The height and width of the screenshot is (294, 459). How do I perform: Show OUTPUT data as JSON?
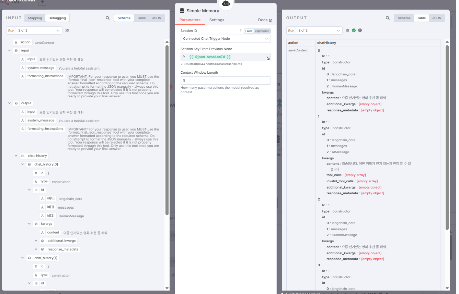pyautogui.click(x=437, y=18)
